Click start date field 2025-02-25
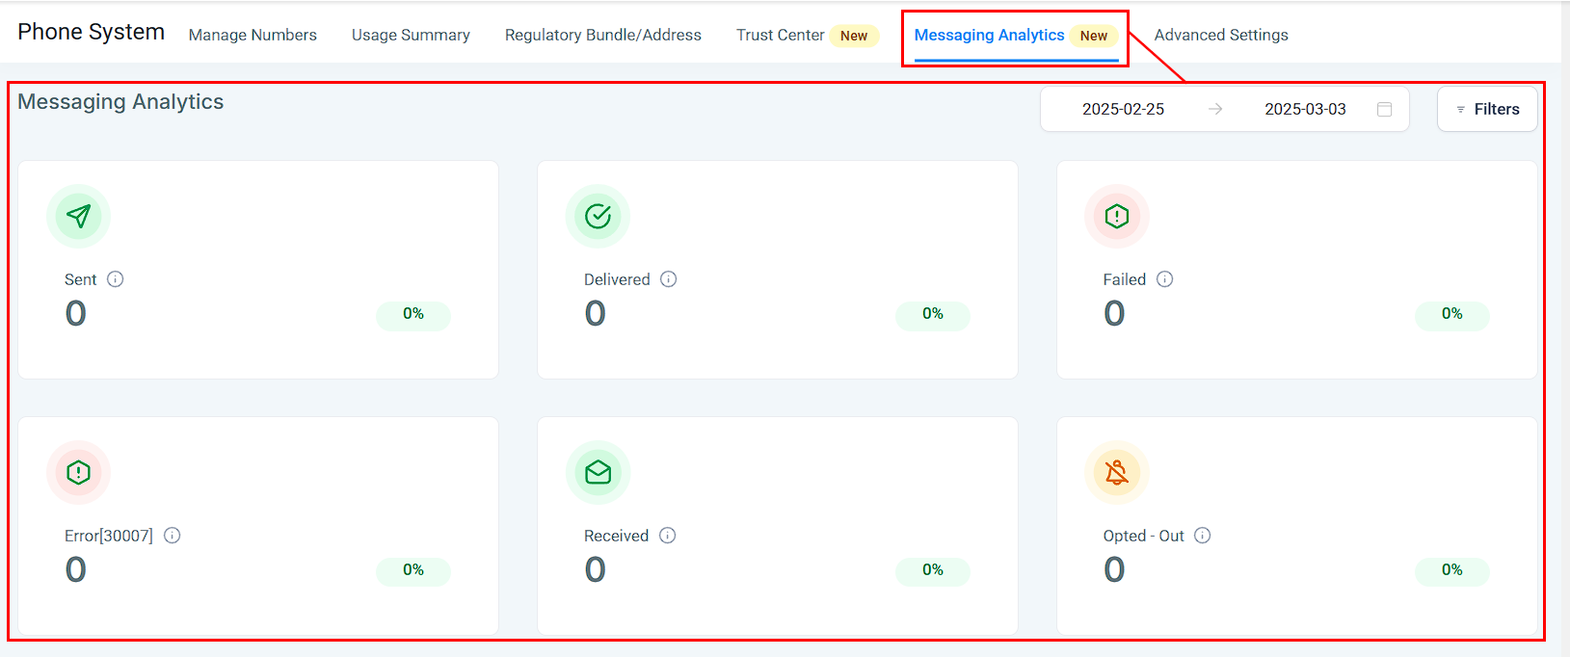The image size is (1570, 657). (1123, 110)
